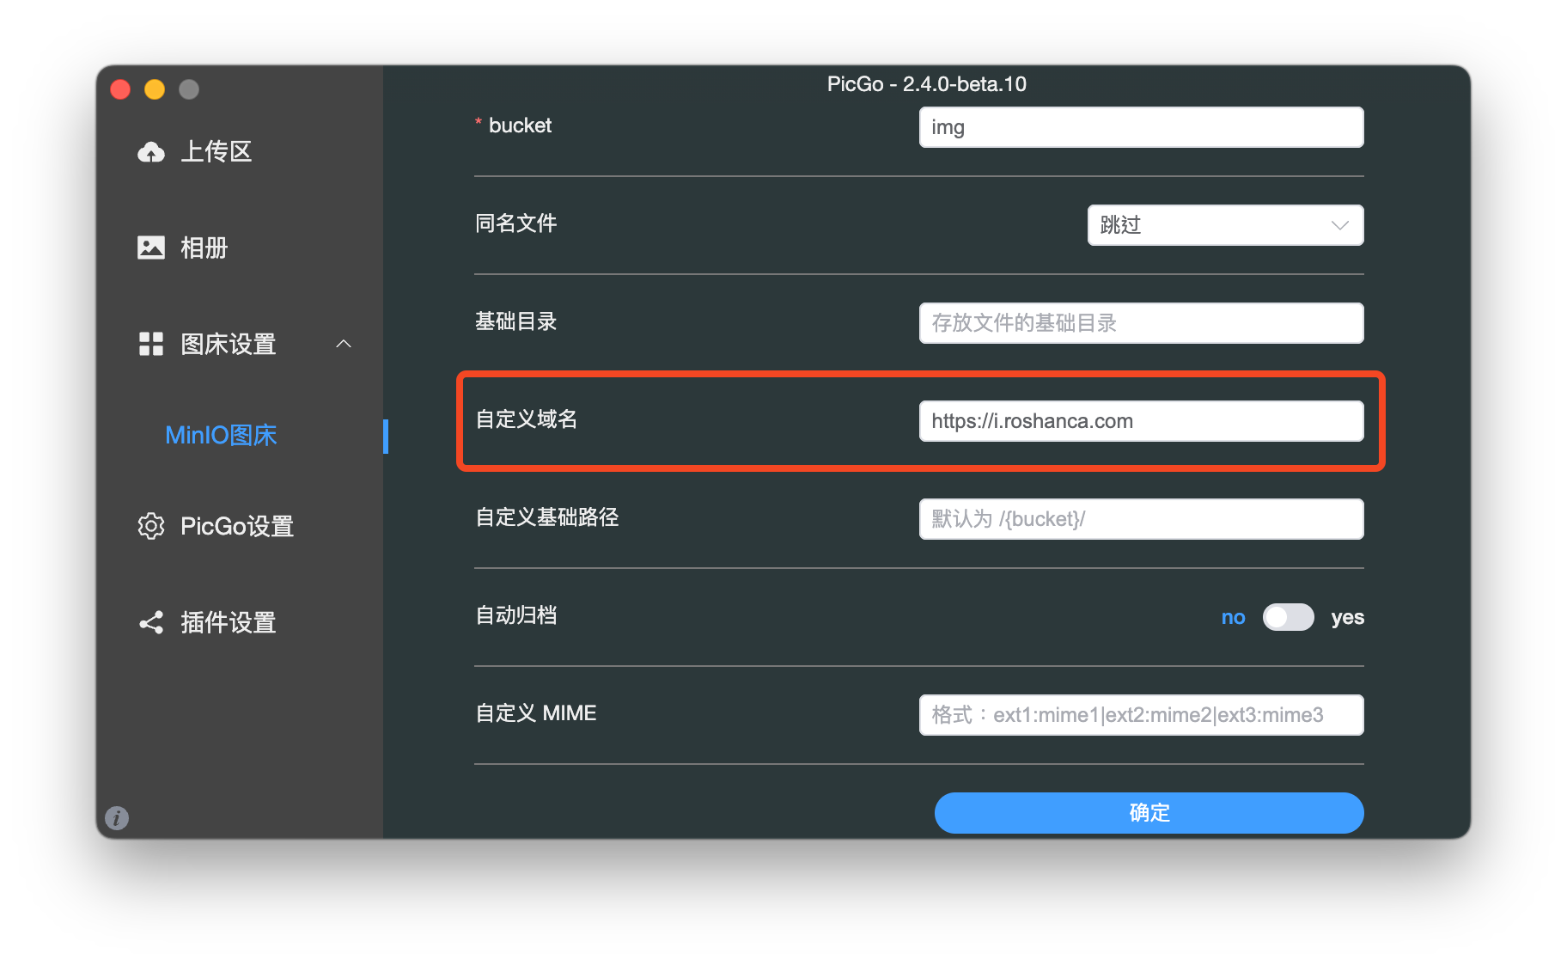Focus the 自定义域名 field with https://i.roshanca.com
The image size is (1567, 966).
[1141, 421]
